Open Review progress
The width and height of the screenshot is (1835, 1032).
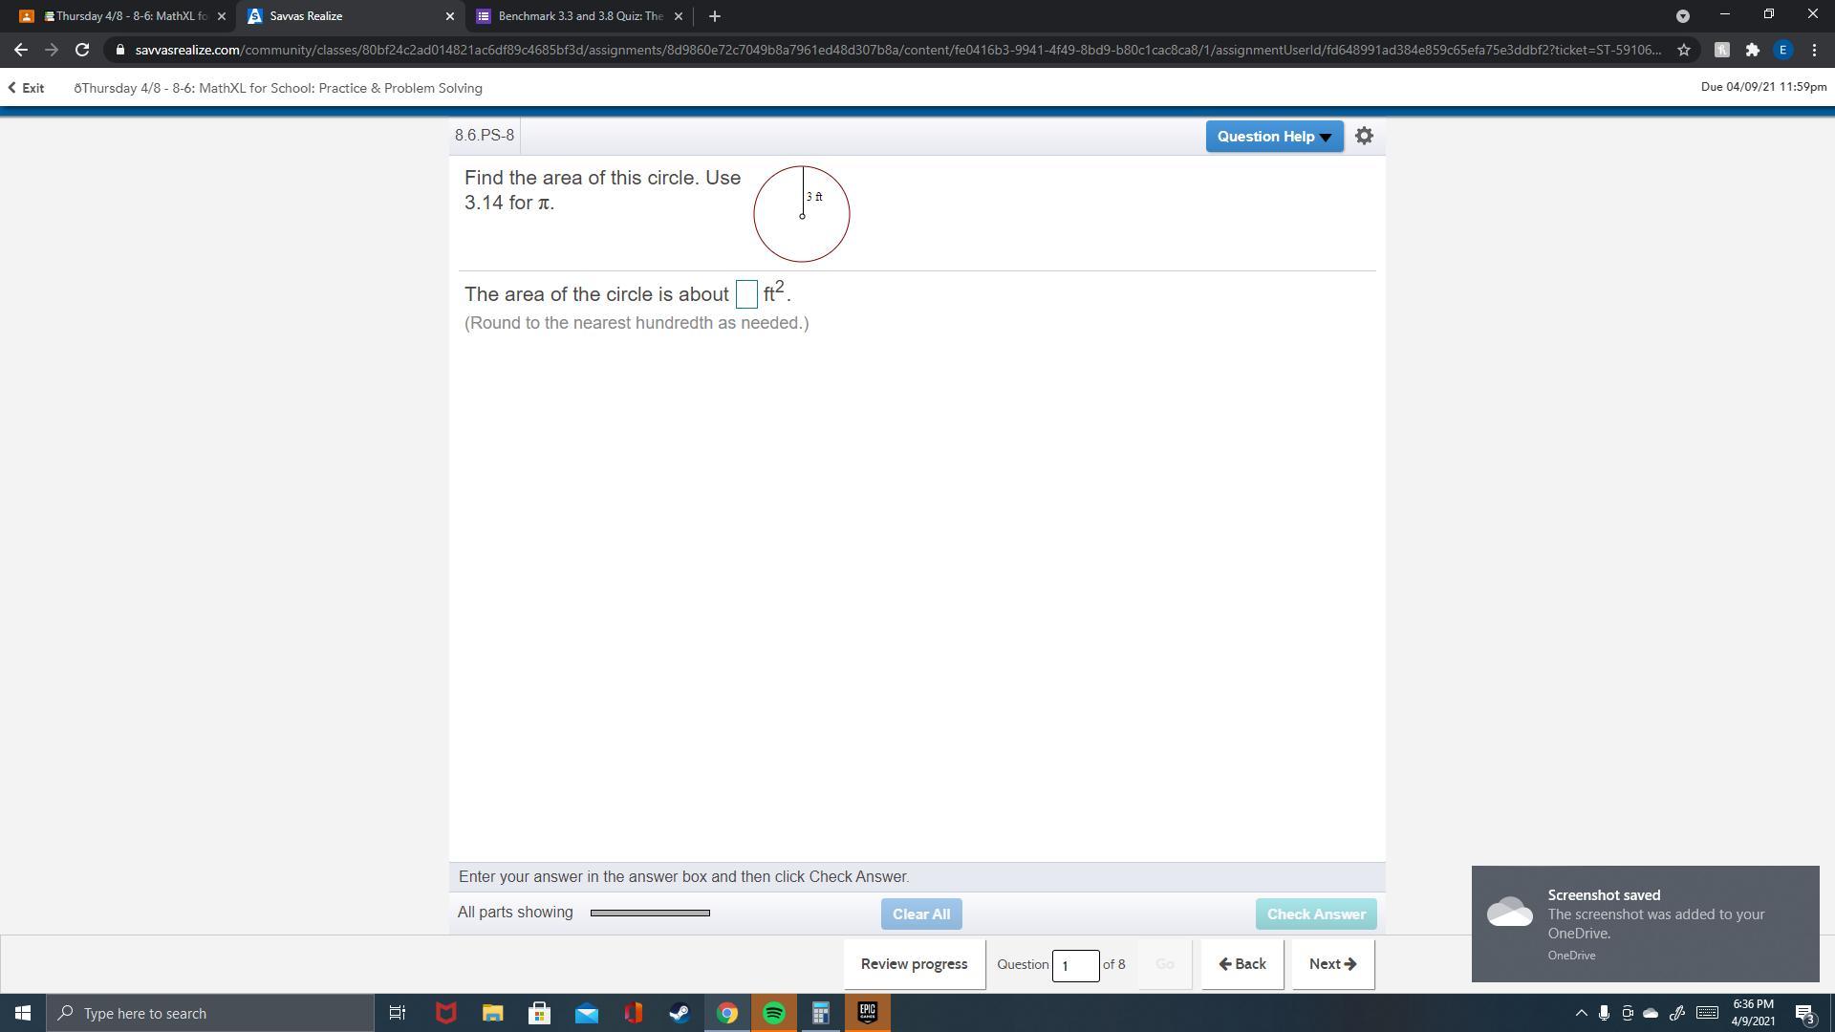point(914,963)
